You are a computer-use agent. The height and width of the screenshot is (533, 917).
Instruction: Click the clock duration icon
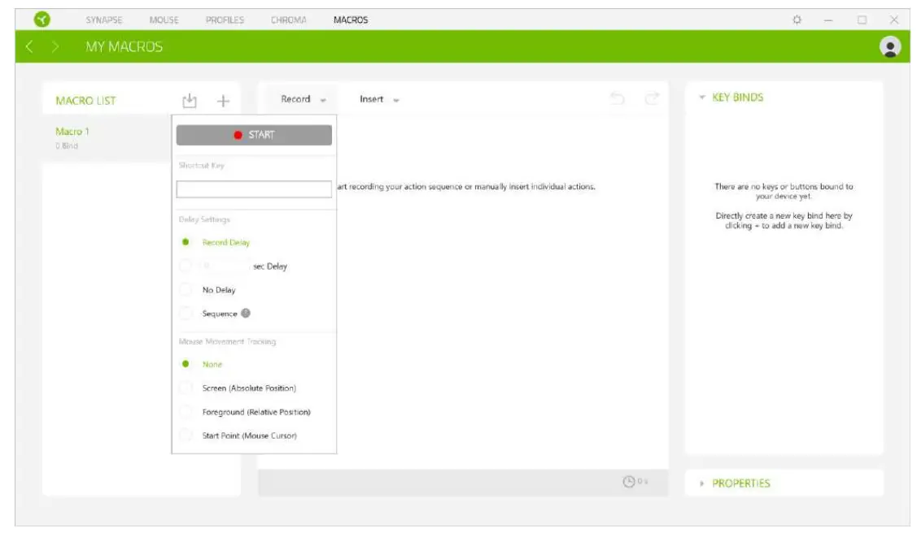[x=629, y=482]
